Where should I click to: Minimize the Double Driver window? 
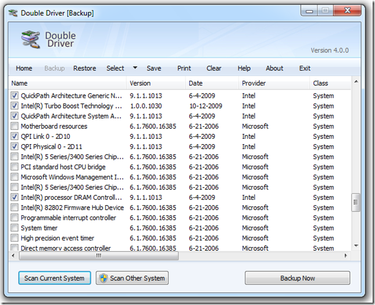pyautogui.click(x=309, y=11)
